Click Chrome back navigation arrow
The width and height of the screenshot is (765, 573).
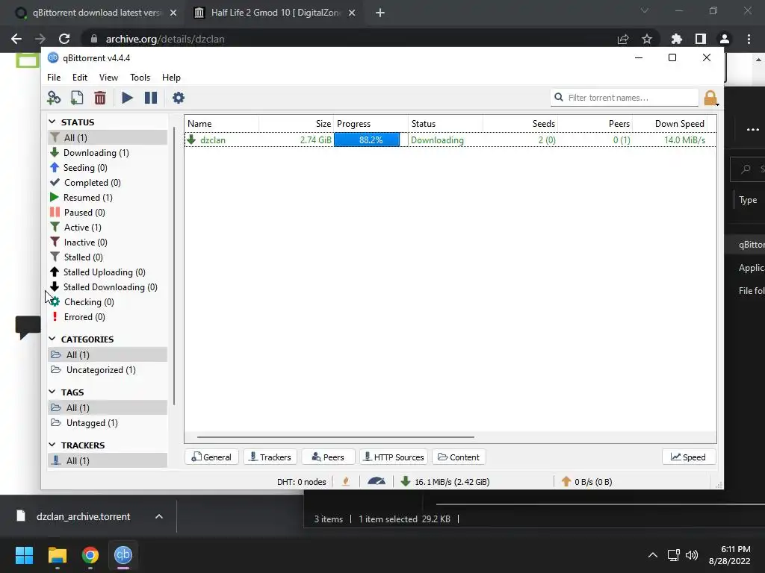point(16,39)
